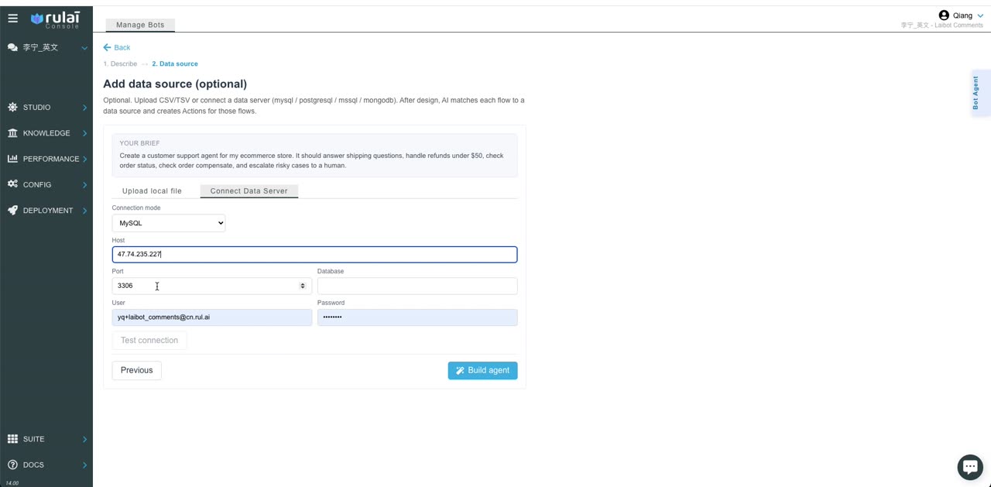This screenshot has width=991, height=487.
Task: Click the Previous button
Action: coord(137,370)
